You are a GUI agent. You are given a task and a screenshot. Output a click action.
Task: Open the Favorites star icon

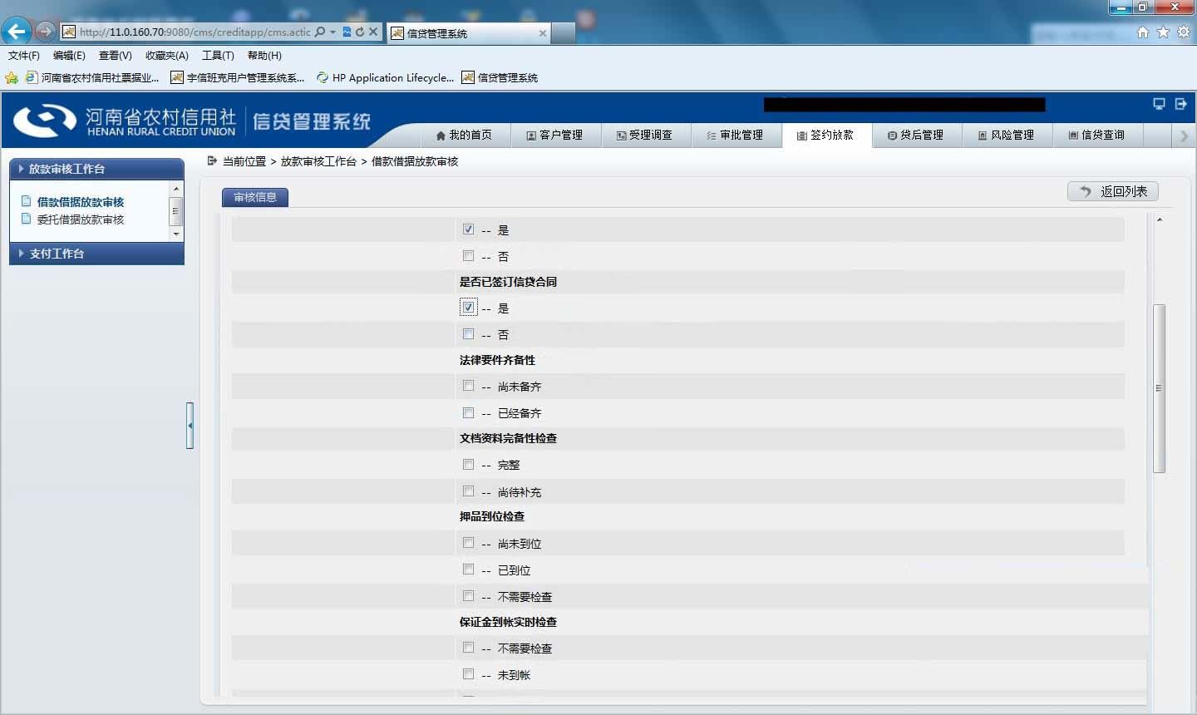tap(1163, 32)
